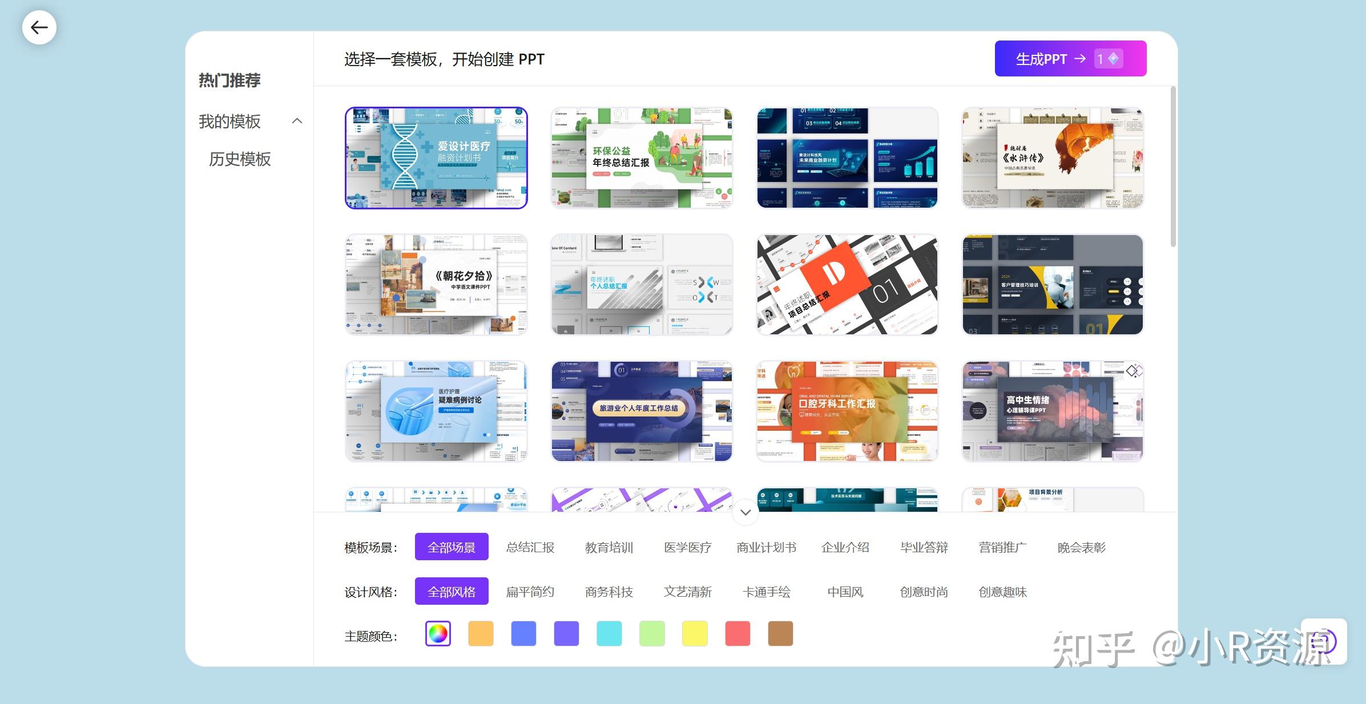1366x704 pixels.
Task: Select 热门推荐 in the sidebar
Action: pyautogui.click(x=228, y=80)
